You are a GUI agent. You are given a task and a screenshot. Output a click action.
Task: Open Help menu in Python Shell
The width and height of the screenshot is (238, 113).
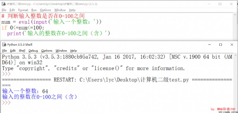(x=73, y=51)
